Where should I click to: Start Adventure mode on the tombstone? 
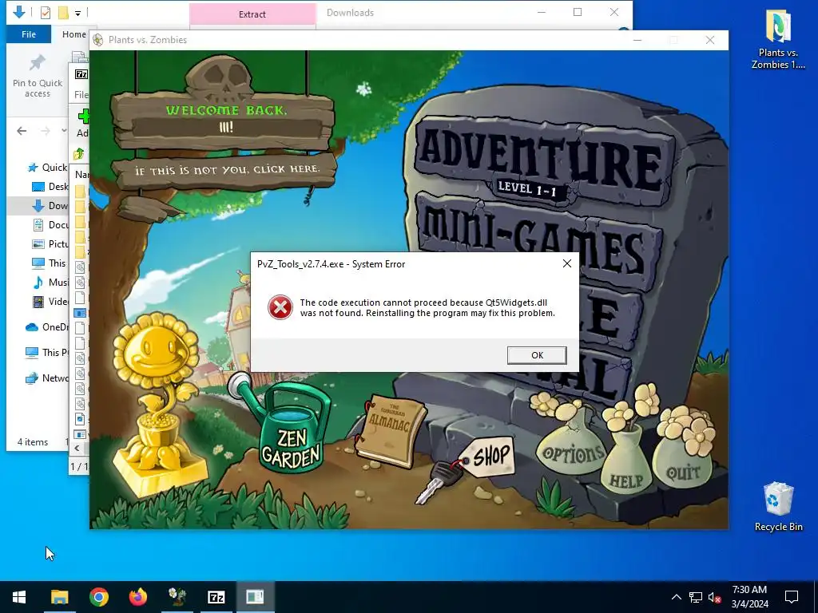click(x=542, y=159)
